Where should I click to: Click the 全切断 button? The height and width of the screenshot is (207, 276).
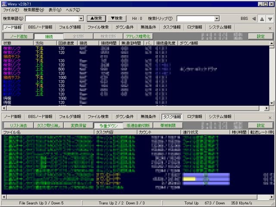pyautogui.click(x=78, y=36)
